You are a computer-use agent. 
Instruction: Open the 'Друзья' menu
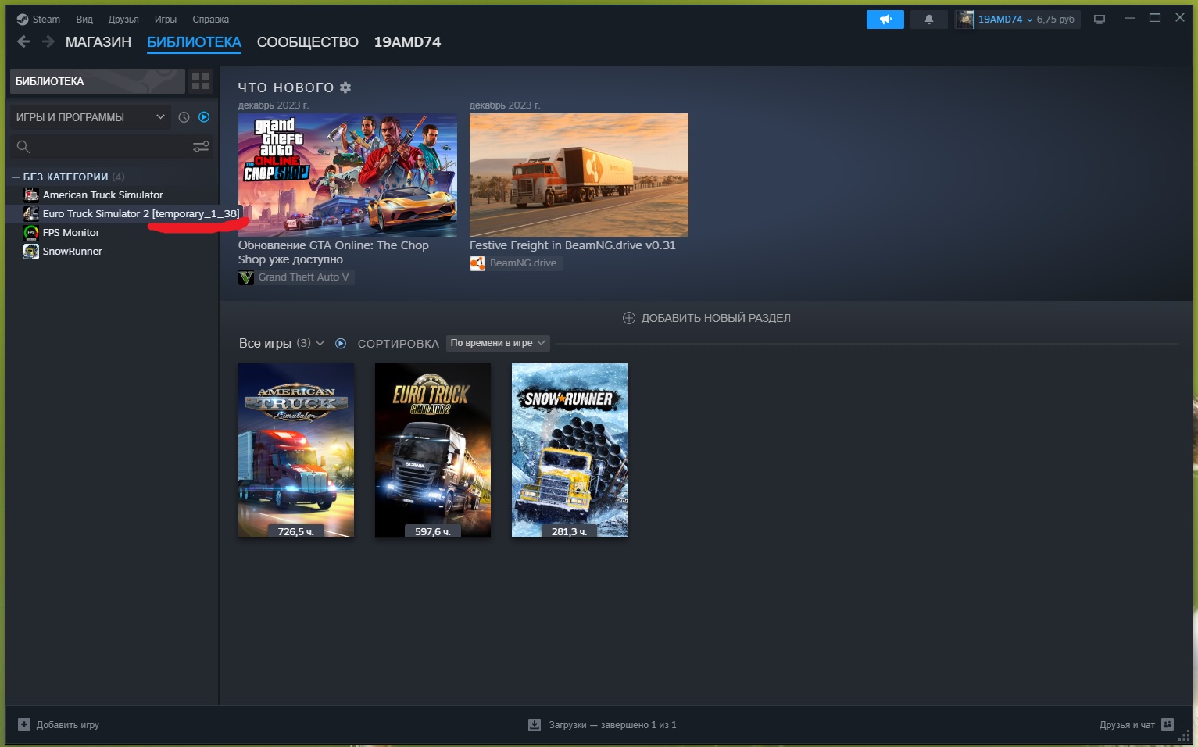coord(123,20)
